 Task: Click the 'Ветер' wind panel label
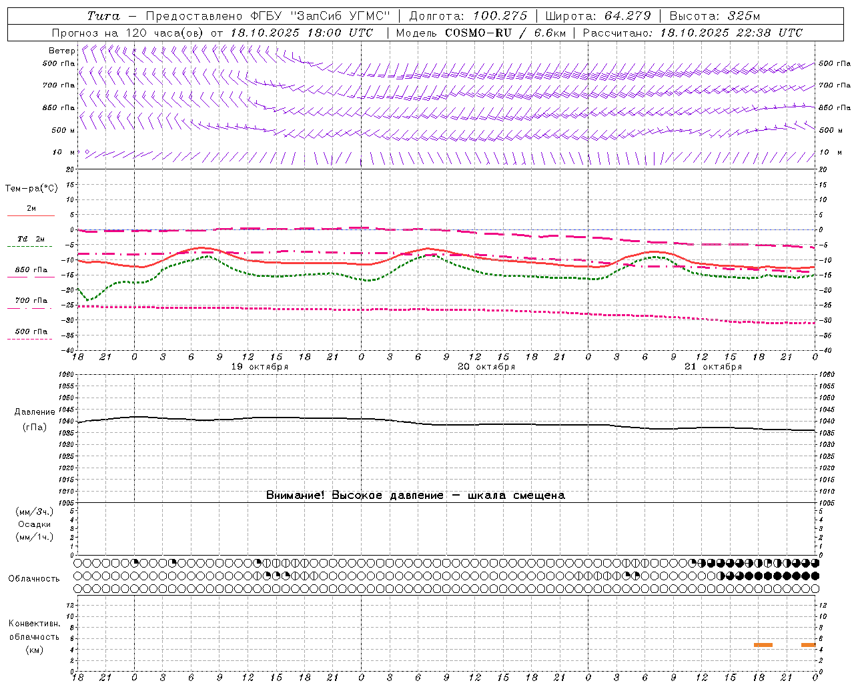(x=61, y=51)
